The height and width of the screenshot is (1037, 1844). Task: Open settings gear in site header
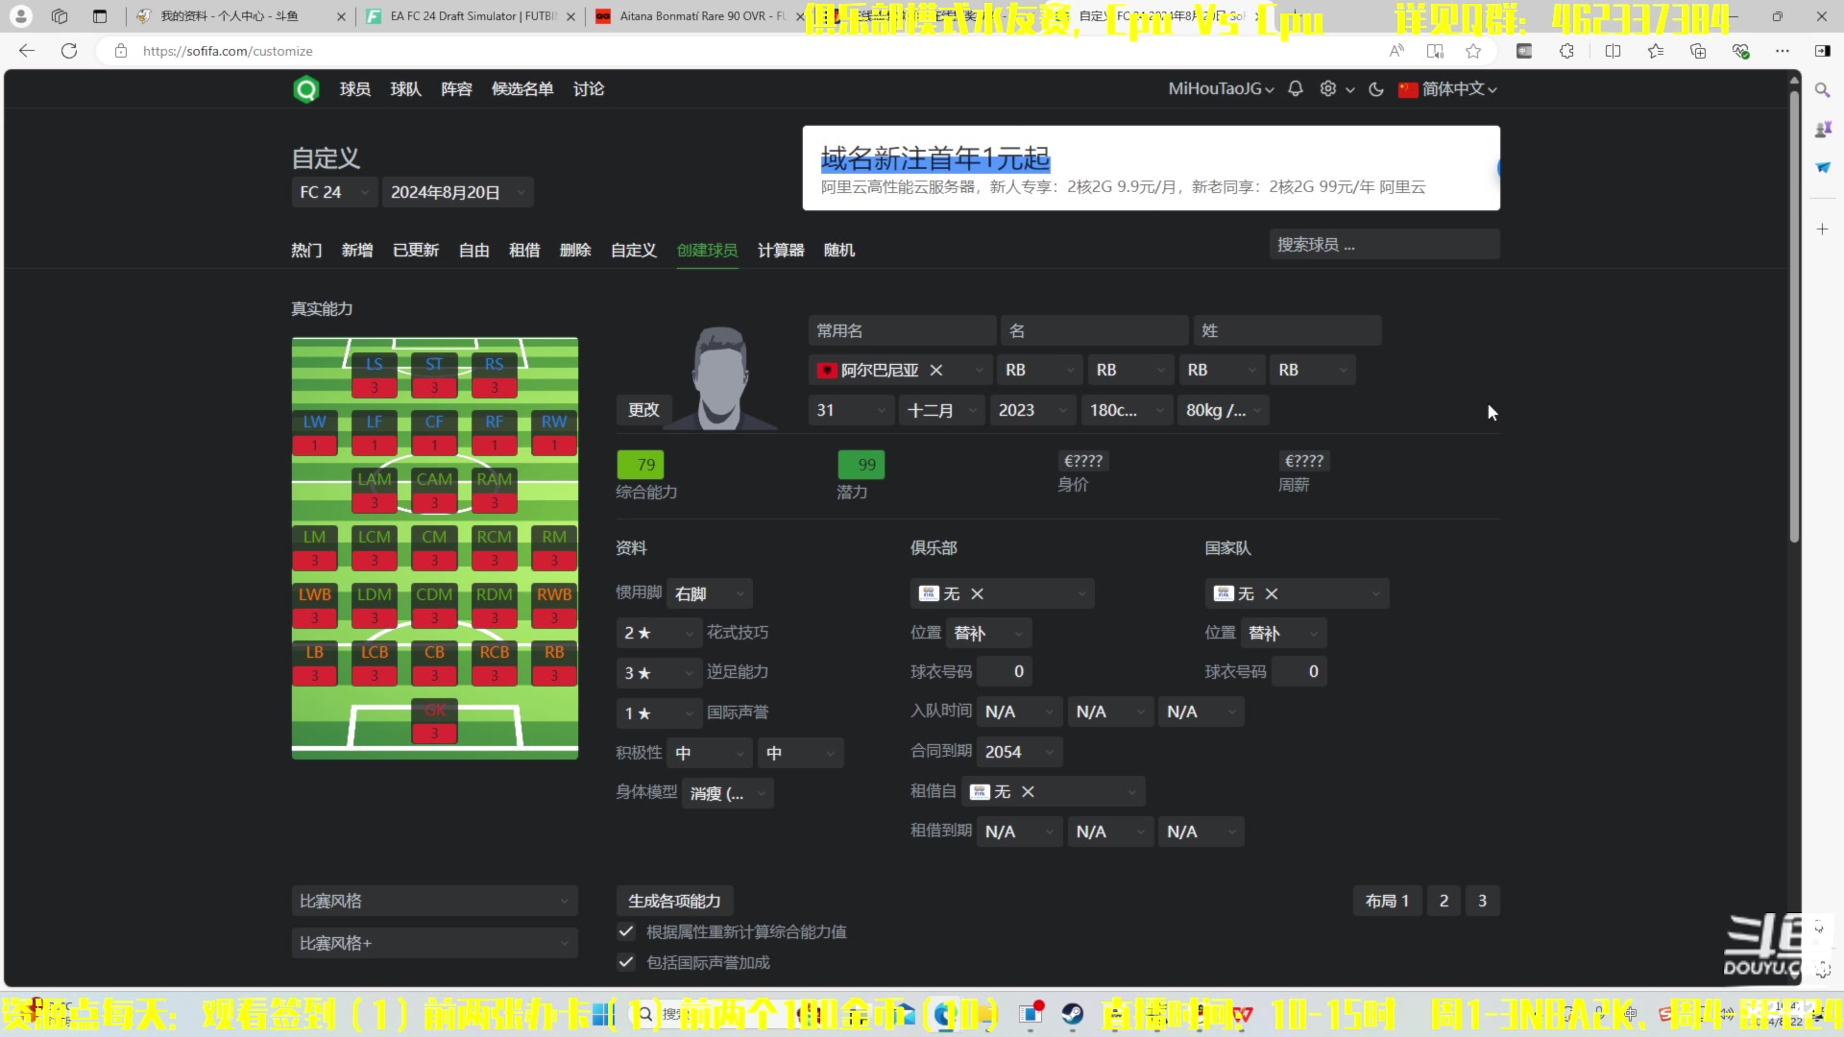[x=1328, y=88]
